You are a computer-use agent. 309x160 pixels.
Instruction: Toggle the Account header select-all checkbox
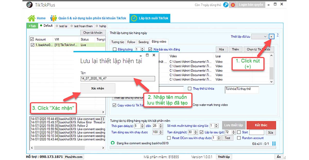(x=32, y=39)
